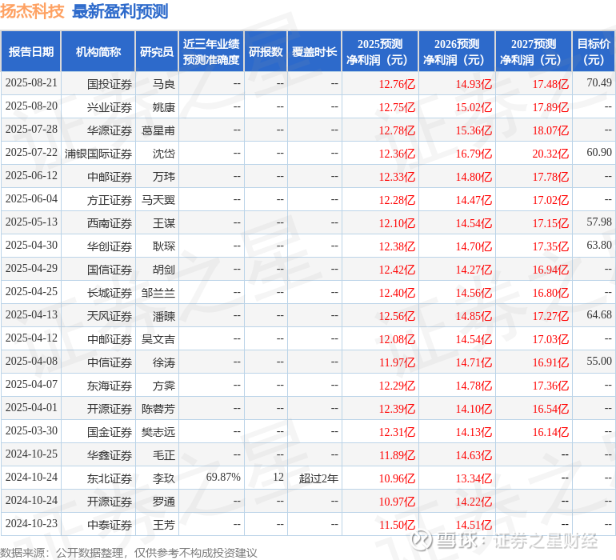
Task: Click the 2027预测净利润 column header
Action: tap(534, 52)
